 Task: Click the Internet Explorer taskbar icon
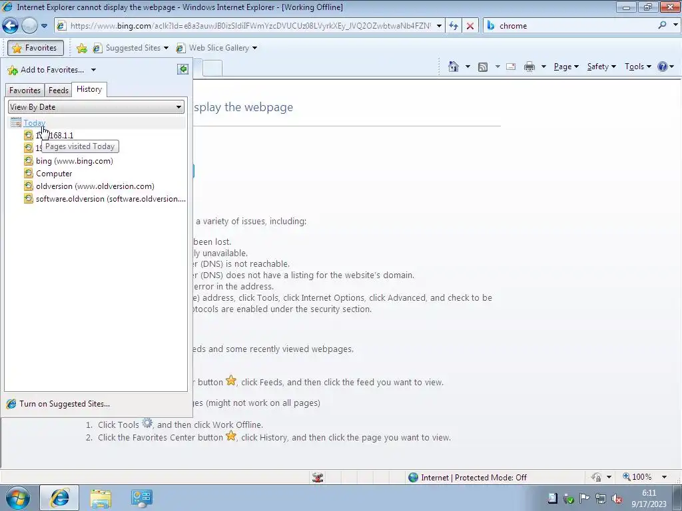pos(59,498)
